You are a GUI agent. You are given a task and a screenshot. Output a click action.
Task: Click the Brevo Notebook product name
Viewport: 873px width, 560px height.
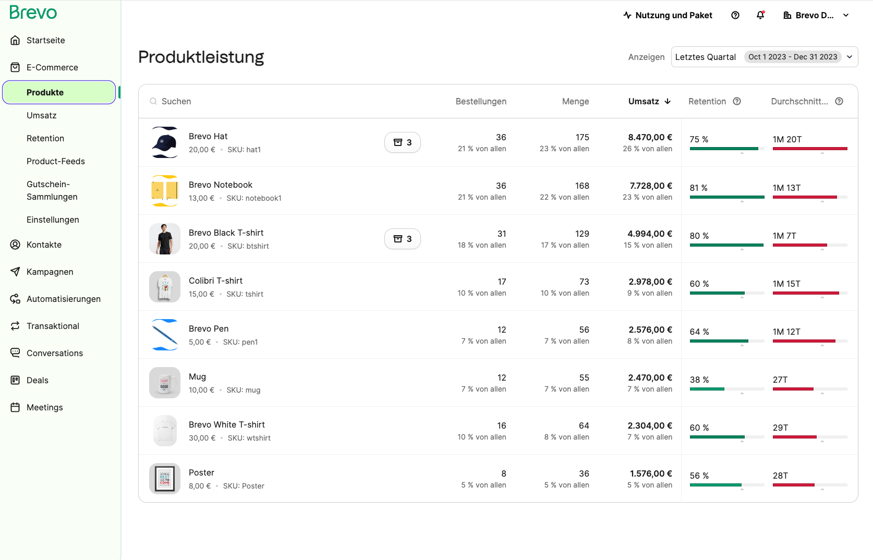point(221,185)
